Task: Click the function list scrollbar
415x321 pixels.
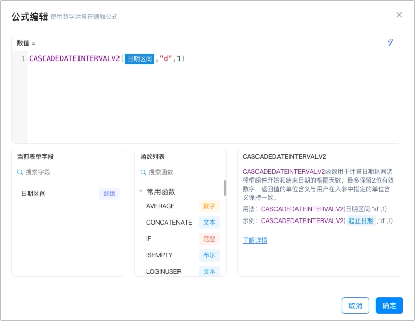Action: (225, 188)
